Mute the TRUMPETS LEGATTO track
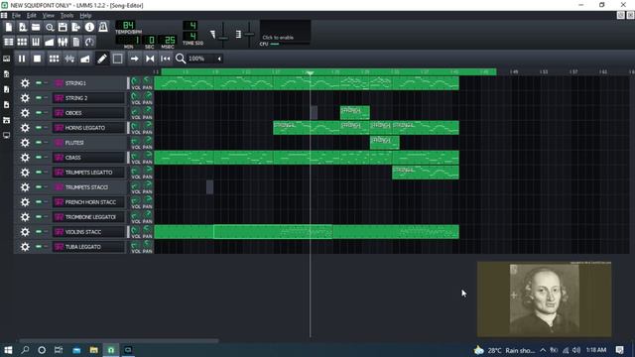 click(x=39, y=172)
